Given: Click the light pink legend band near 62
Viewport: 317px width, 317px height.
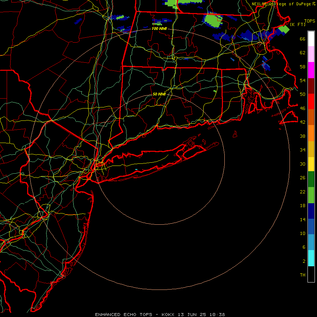Looking at the screenshot, I should [311, 54].
